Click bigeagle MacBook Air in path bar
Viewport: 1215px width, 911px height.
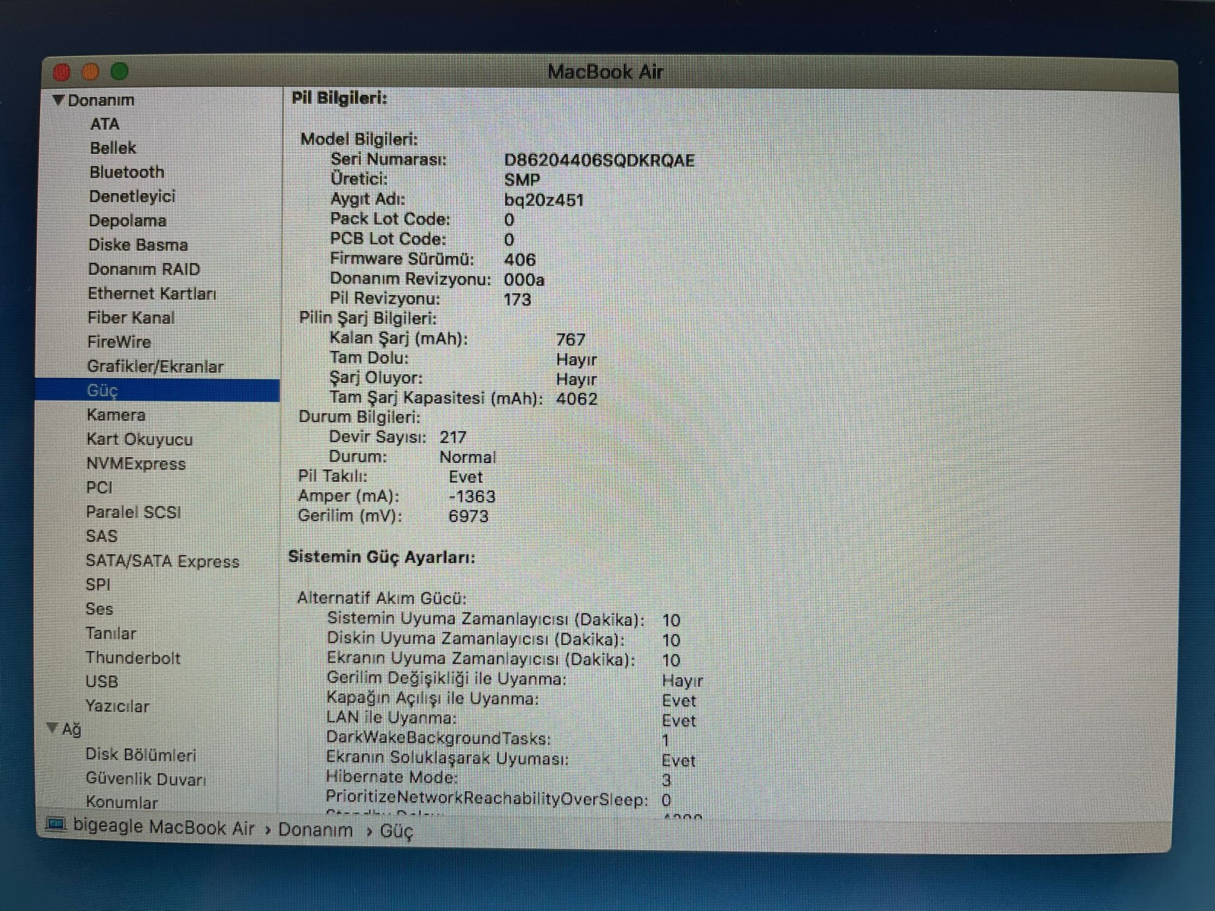(163, 827)
